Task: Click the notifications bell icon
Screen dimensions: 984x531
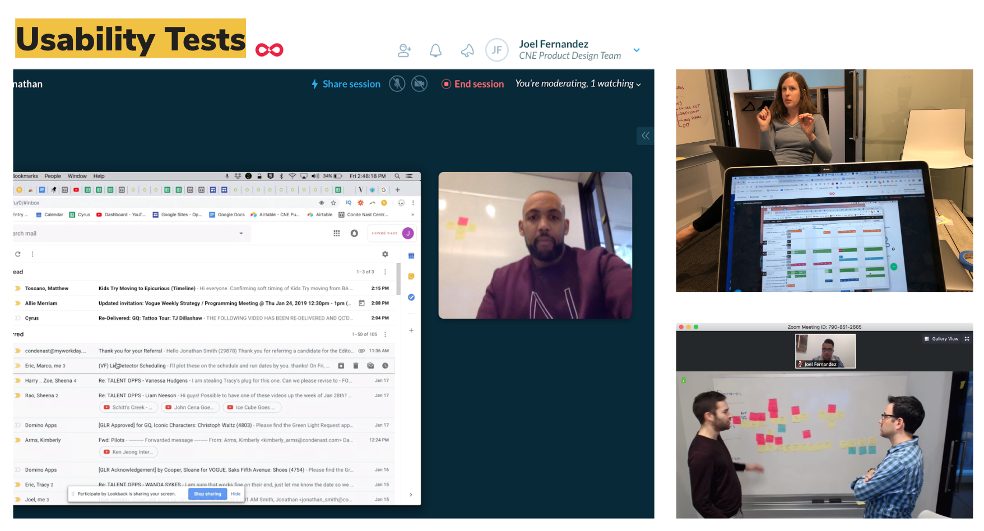Action: pos(436,50)
